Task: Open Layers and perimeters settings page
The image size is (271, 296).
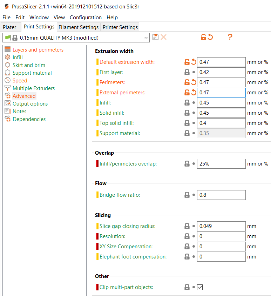Action: pos(38,50)
